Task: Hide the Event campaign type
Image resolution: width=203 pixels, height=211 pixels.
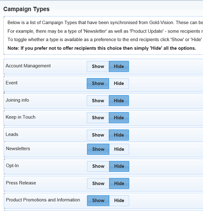Action: (119, 83)
